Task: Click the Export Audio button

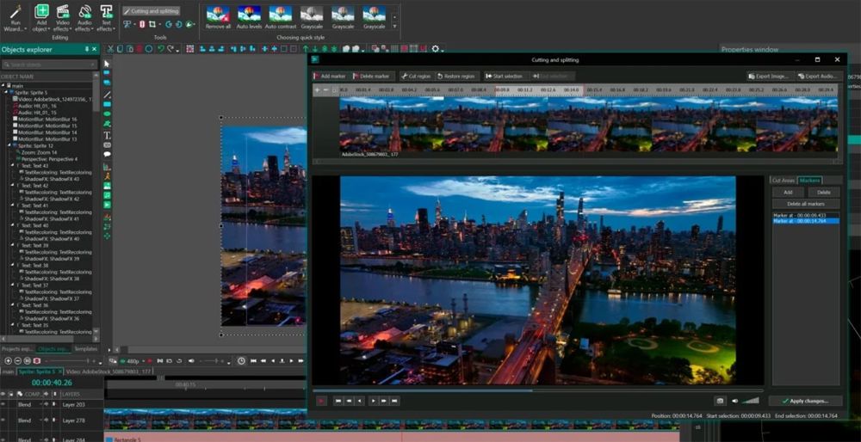Action: [x=818, y=77]
